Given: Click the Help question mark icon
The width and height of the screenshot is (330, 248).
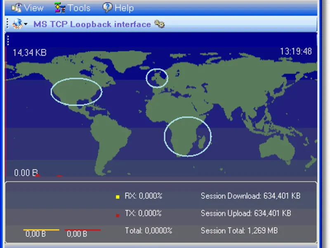Looking at the screenshot, I should click(x=107, y=7).
